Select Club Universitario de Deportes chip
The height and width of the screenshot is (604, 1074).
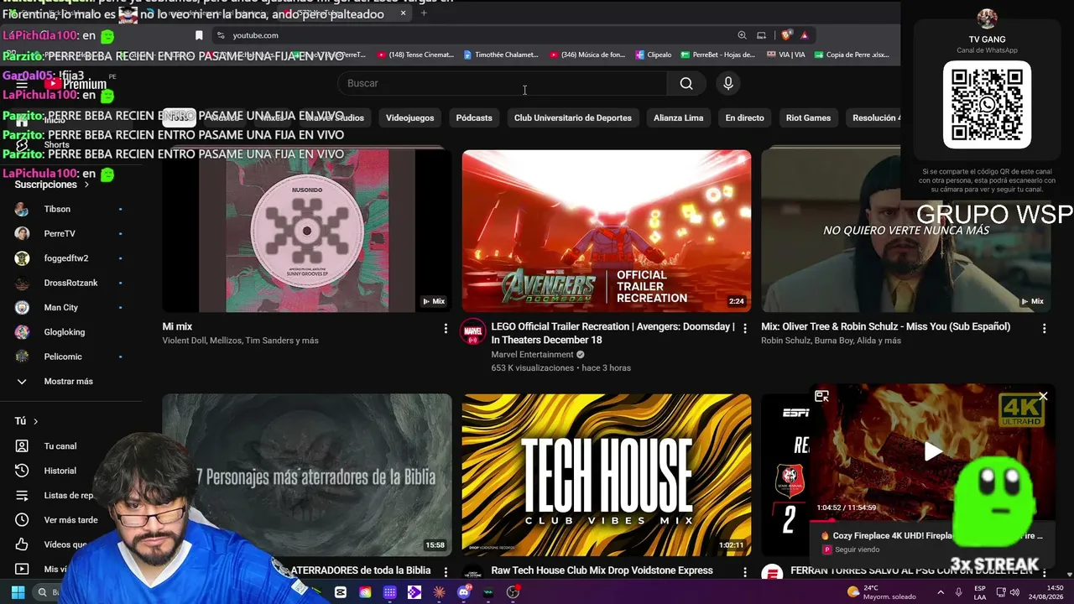[573, 118]
